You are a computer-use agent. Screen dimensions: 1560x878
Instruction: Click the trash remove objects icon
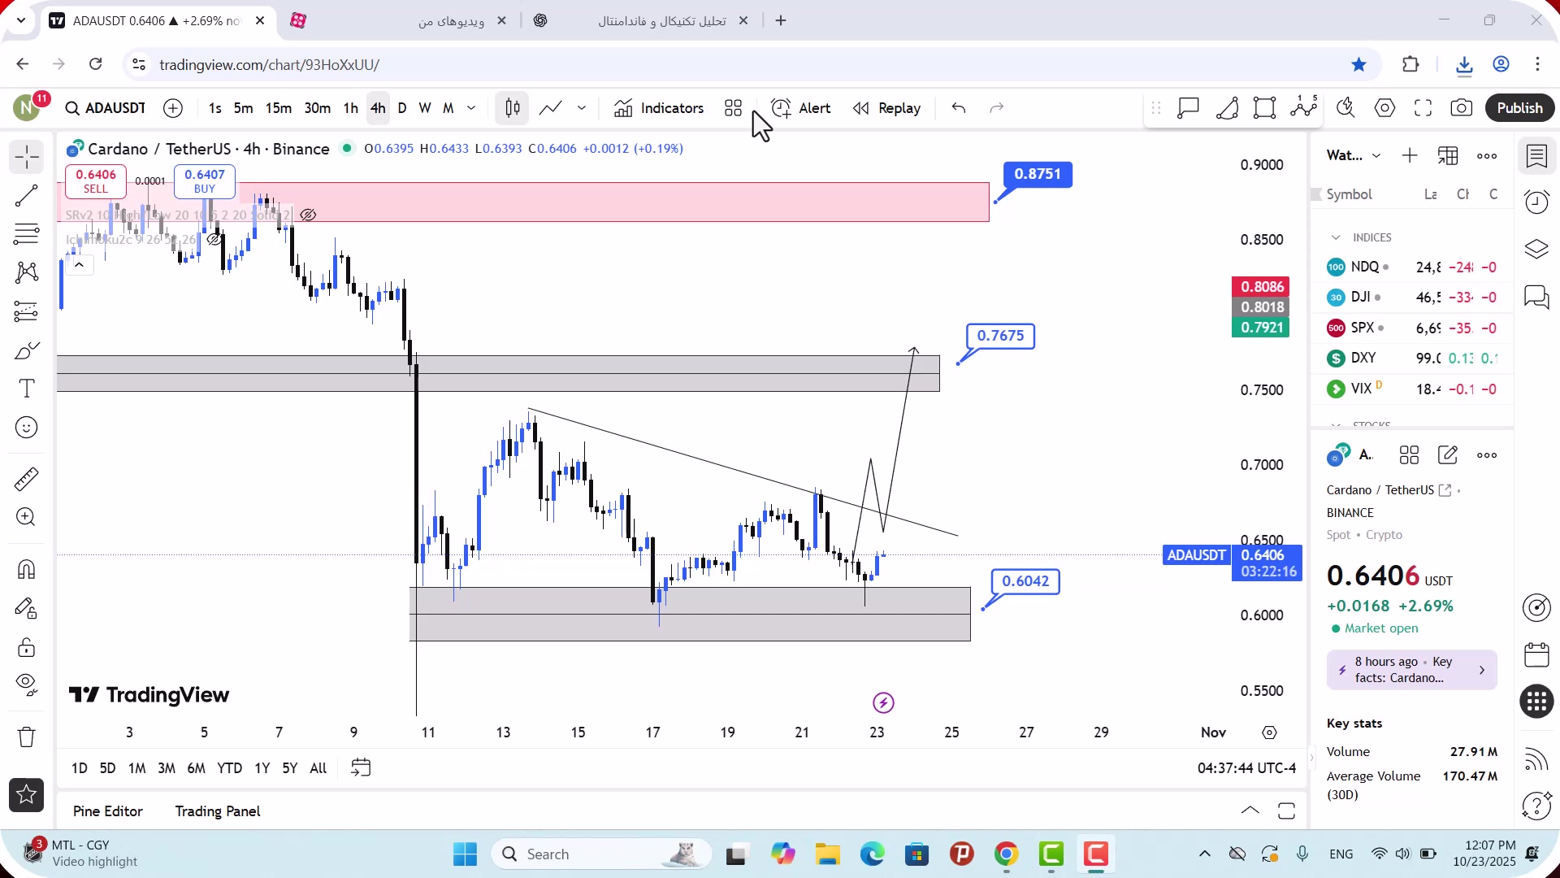27,737
